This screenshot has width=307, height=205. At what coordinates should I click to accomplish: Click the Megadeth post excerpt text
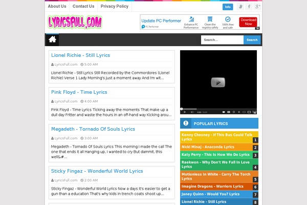(112, 152)
